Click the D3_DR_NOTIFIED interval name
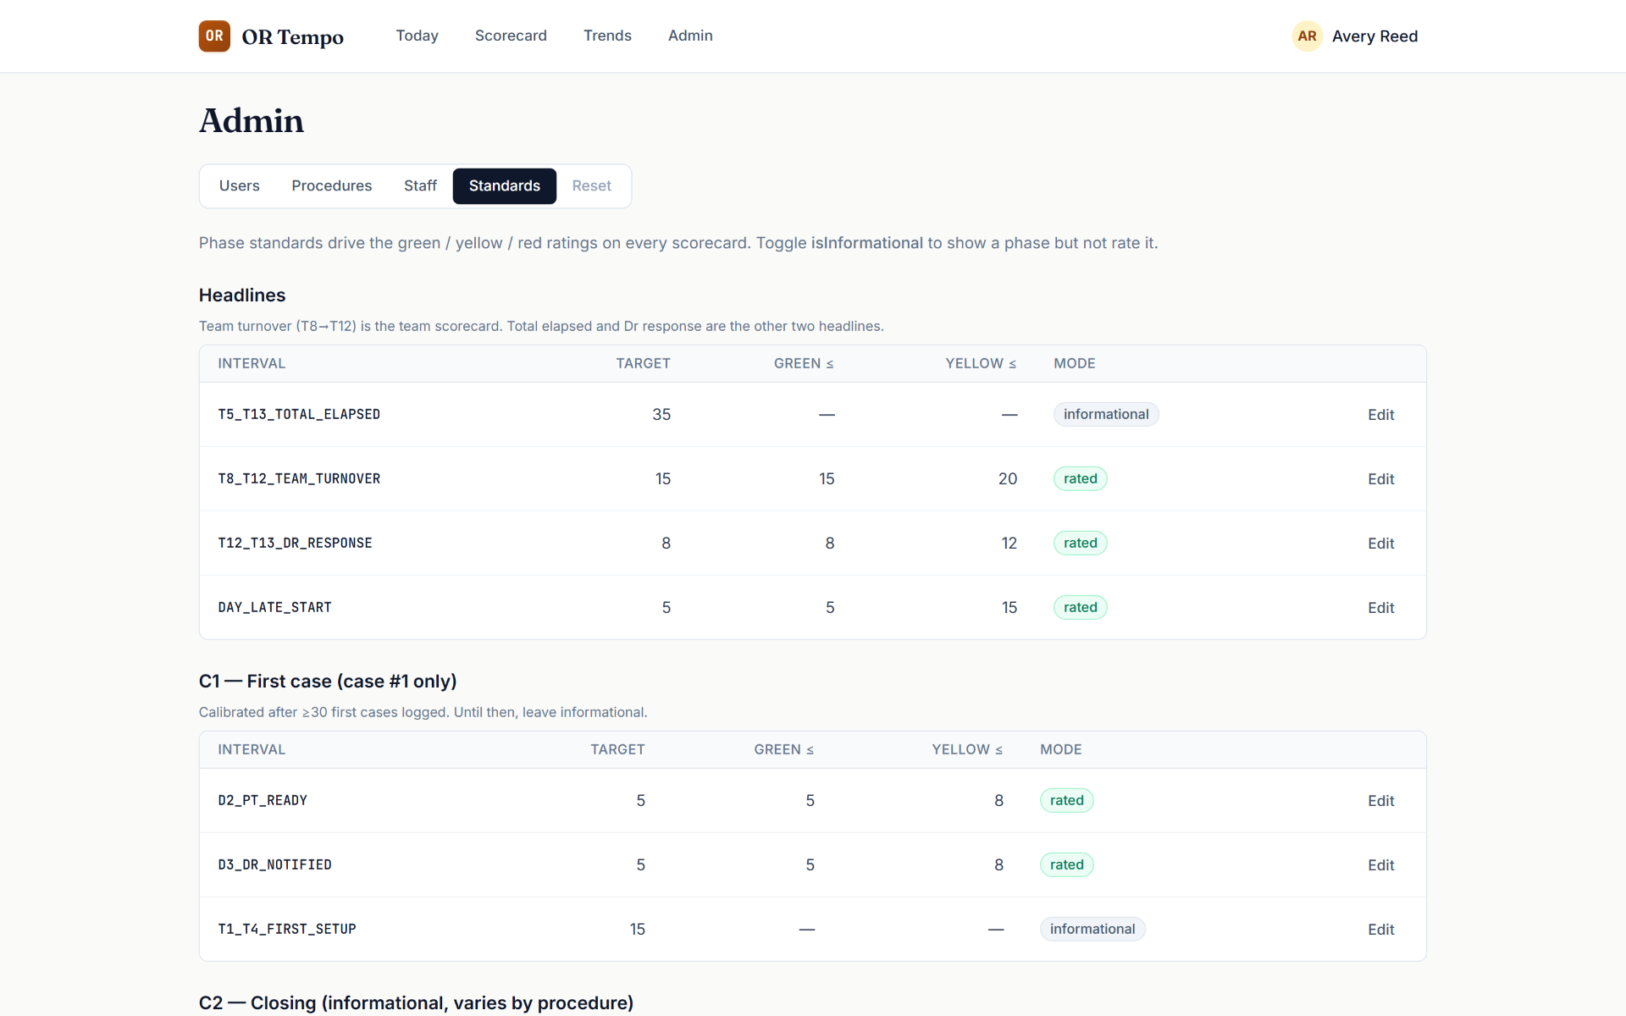 click(x=274, y=865)
